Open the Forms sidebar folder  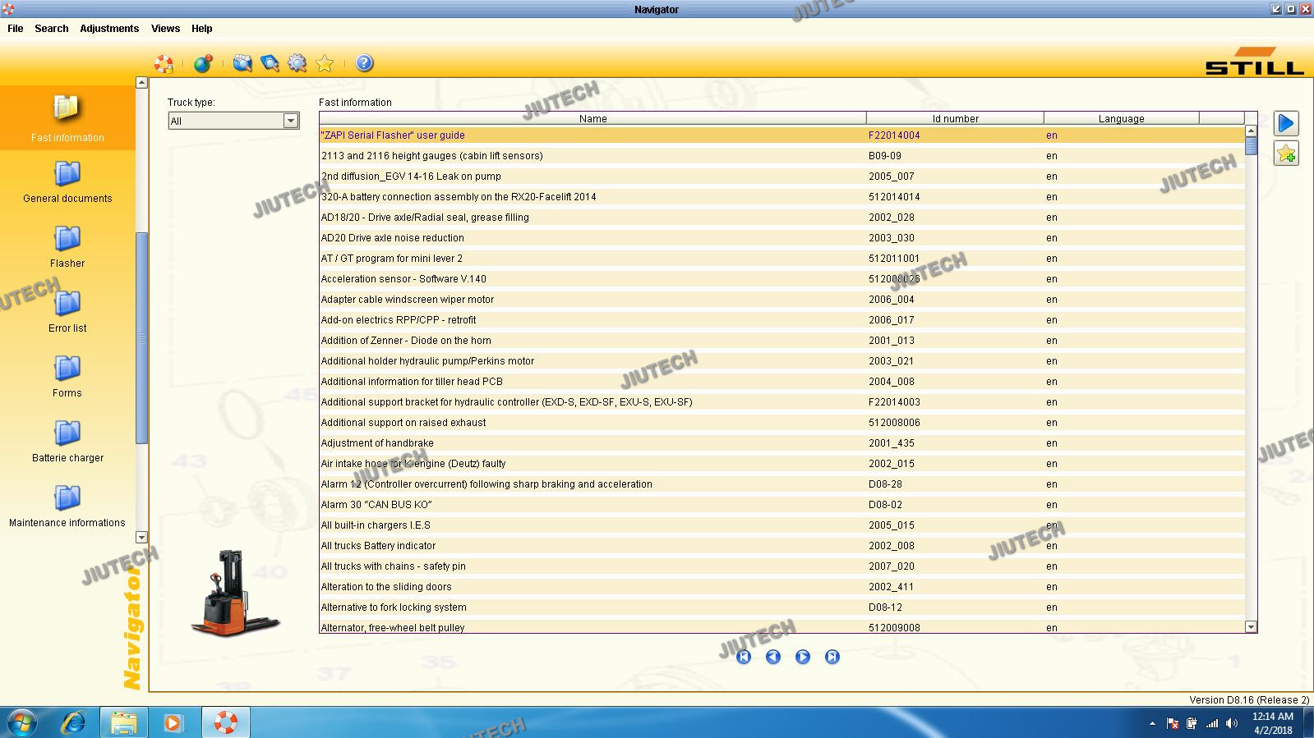pos(67,376)
